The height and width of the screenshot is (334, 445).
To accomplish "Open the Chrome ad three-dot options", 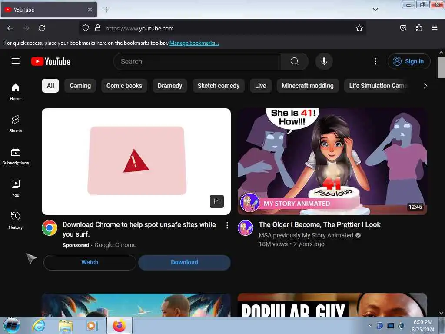I will tap(227, 225).
